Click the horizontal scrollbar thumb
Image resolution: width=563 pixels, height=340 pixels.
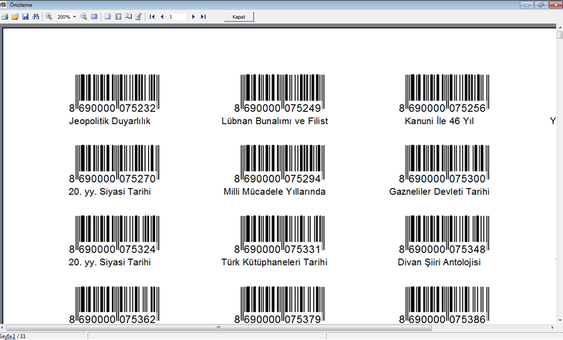pos(219,328)
